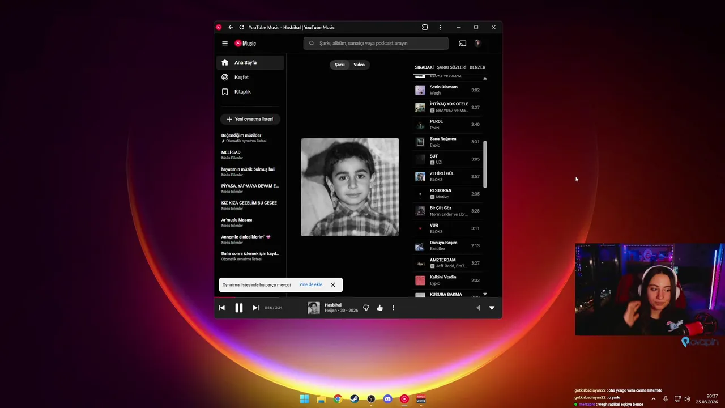Expand player controls left arrow
Image resolution: width=725 pixels, height=408 pixels.
point(477,308)
